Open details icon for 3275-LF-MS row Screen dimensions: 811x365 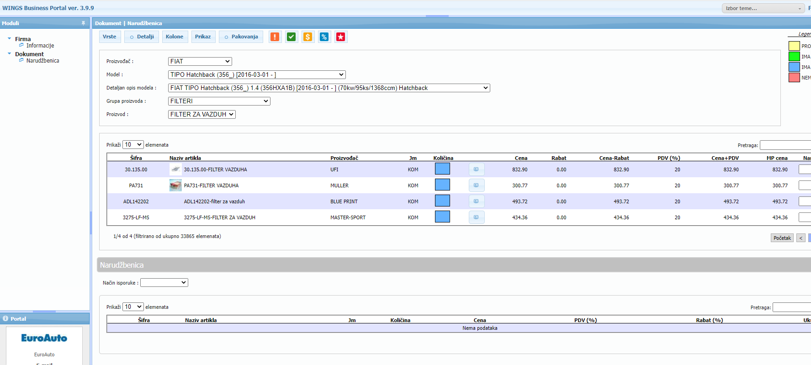[x=477, y=217]
